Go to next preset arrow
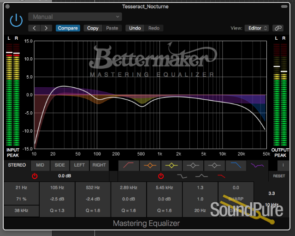Screen dimensions: 295x236 coord(46,28)
